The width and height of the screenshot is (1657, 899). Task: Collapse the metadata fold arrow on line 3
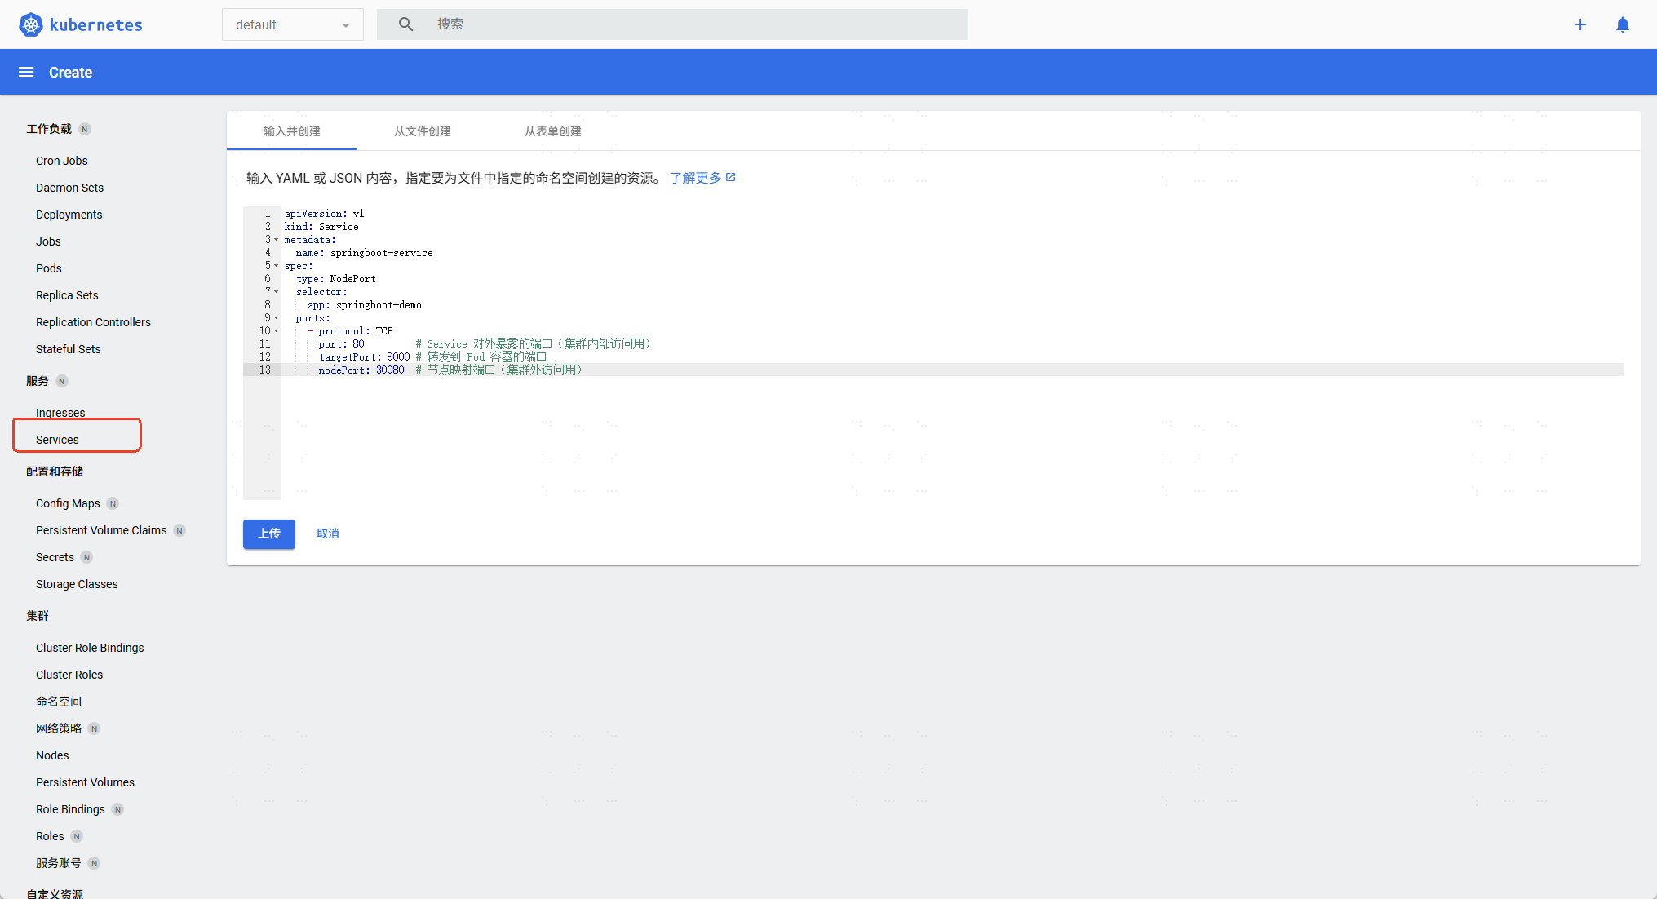pos(276,240)
